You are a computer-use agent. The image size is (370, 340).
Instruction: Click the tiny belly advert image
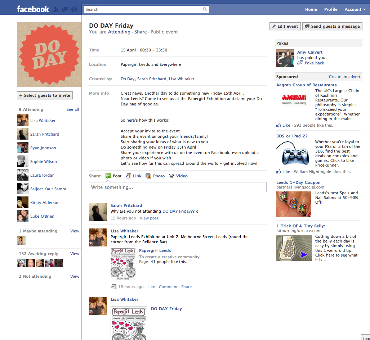[294, 248]
